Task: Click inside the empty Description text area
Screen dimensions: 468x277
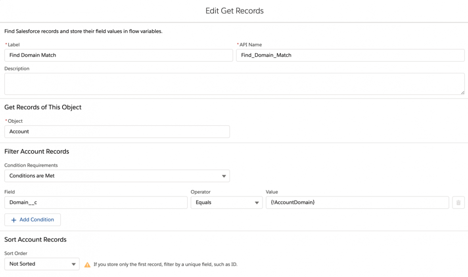Action: 234,83
